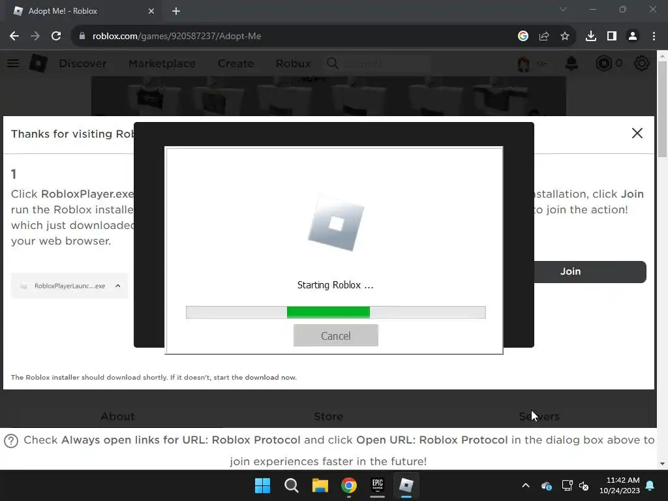
Task: Click the browser forward arrow
Action: [35, 37]
